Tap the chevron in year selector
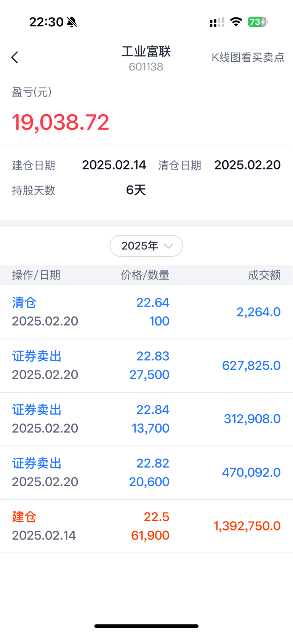The width and height of the screenshot is (293, 634). pos(168,246)
